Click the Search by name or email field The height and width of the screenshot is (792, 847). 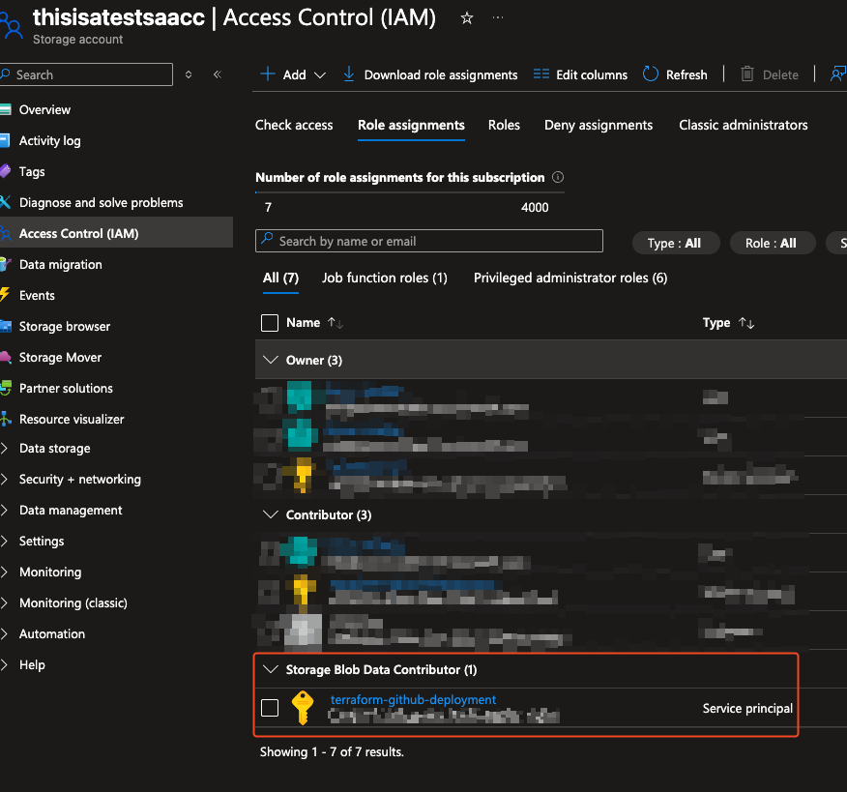click(428, 241)
